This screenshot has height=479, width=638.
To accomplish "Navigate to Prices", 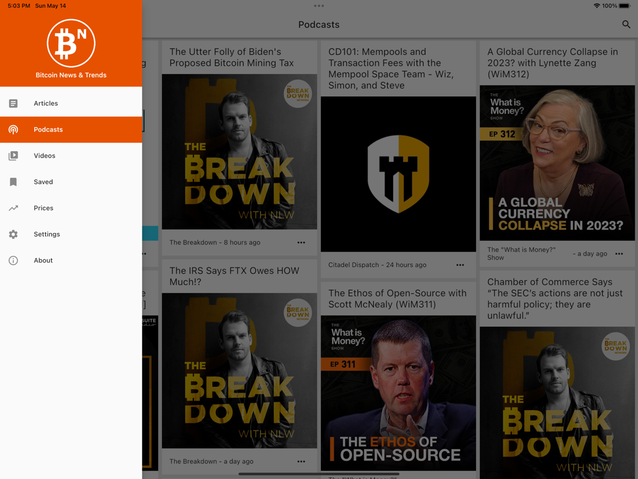I will coord(71,208).
